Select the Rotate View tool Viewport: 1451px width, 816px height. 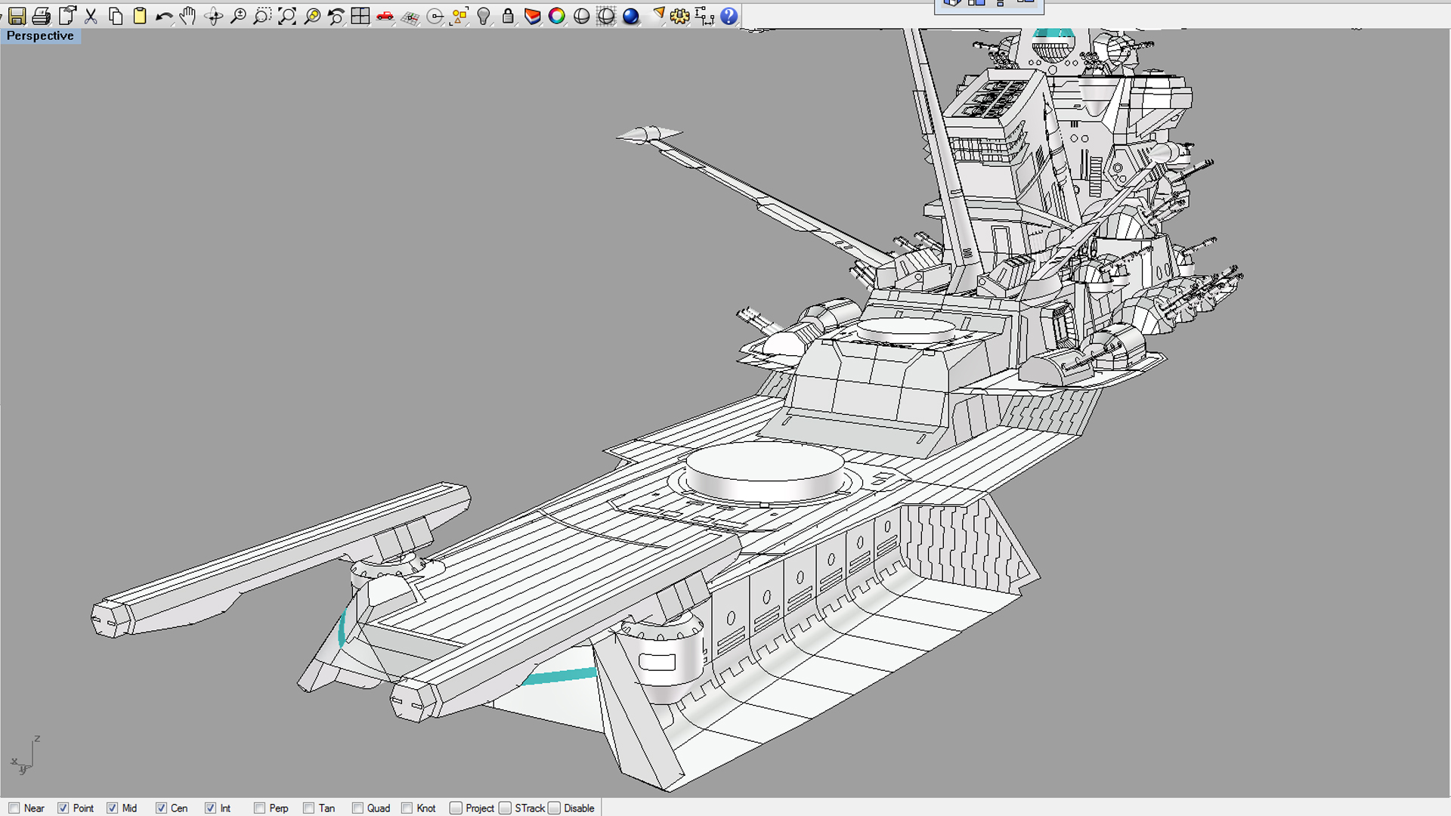[214, 16]
